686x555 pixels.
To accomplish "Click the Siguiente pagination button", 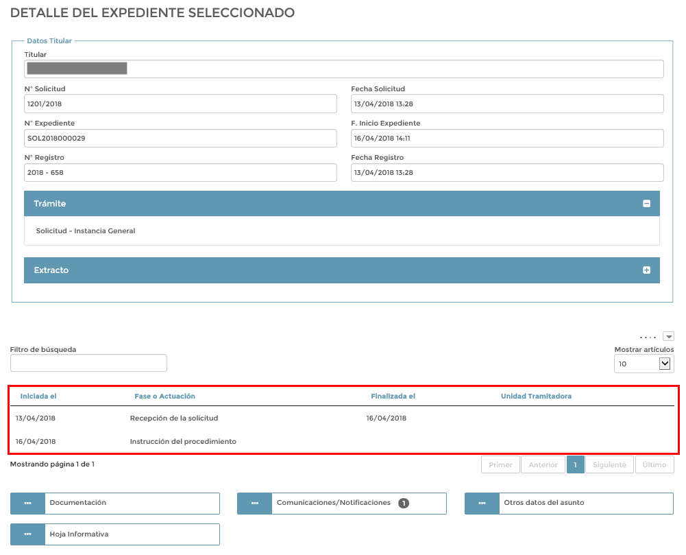I will 609,464.
